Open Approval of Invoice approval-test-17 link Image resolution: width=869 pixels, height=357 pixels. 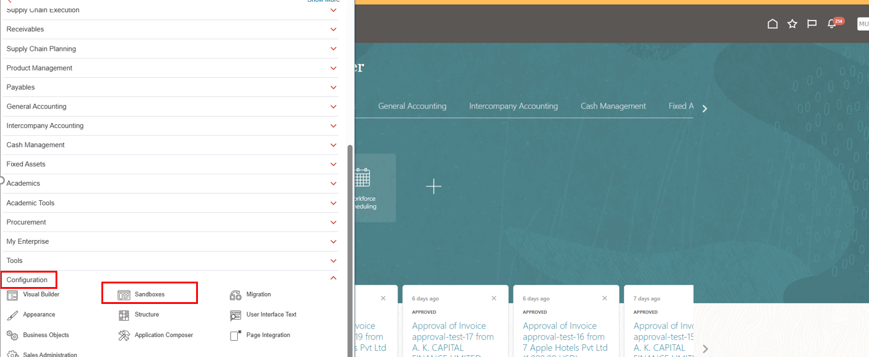pos(453,340)
